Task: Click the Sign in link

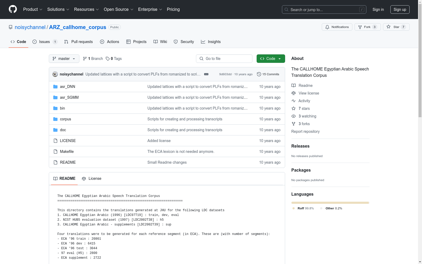Action: tap(378, 10)
